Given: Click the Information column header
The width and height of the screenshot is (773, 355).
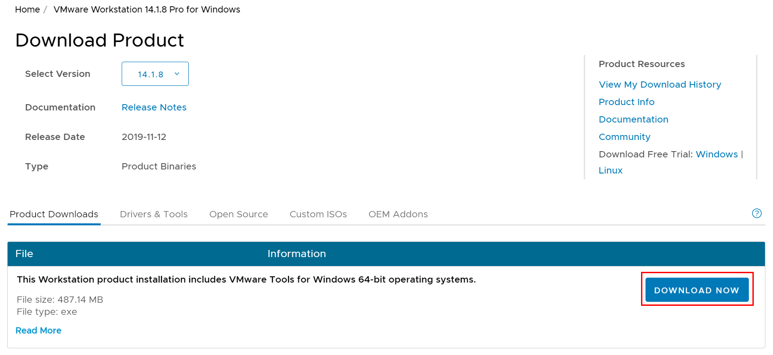Looking at the screenshot, I should [297, 254].
